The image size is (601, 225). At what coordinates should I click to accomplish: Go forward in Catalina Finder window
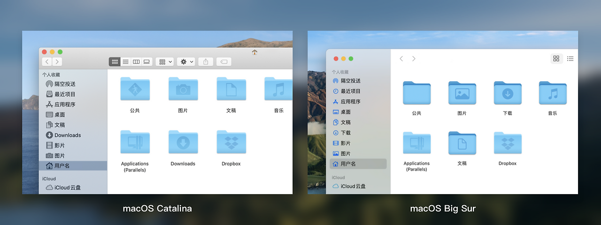[57, 62]
